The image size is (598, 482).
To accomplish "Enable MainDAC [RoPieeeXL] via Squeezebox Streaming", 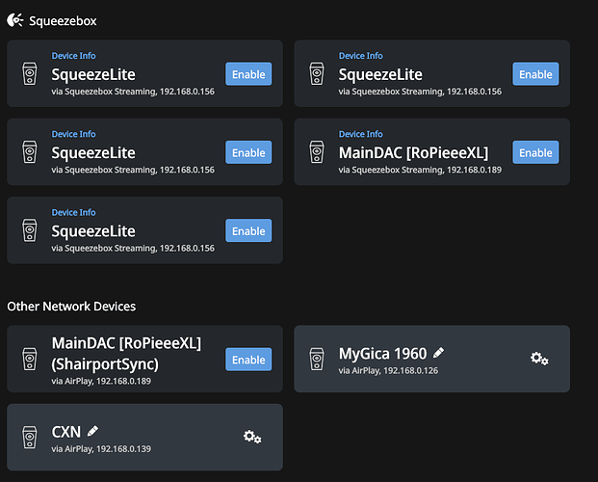I will pyautogui.click(x=535, y=152).
